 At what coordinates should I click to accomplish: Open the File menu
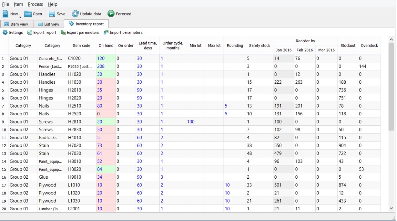pos(5,4)
